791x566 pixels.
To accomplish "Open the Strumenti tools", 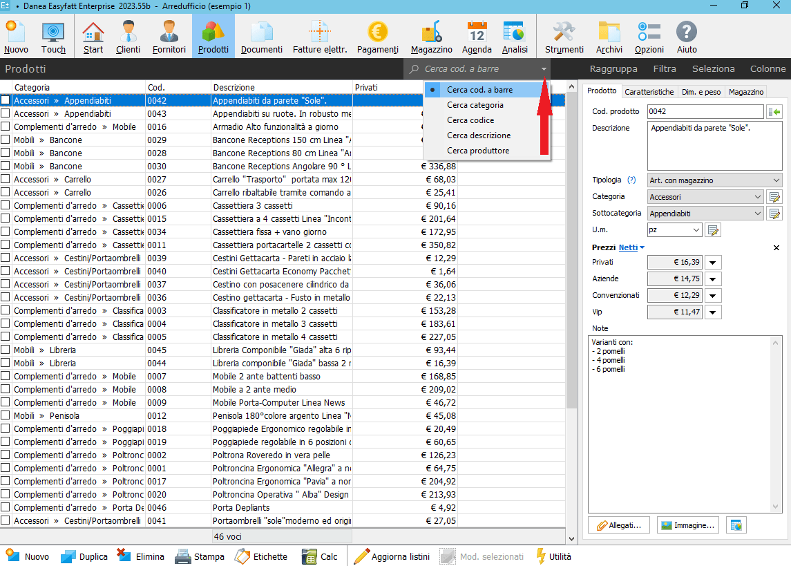I will pos(564,37).
